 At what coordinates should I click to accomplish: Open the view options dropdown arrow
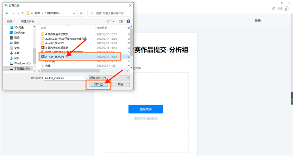coord(114,21)
